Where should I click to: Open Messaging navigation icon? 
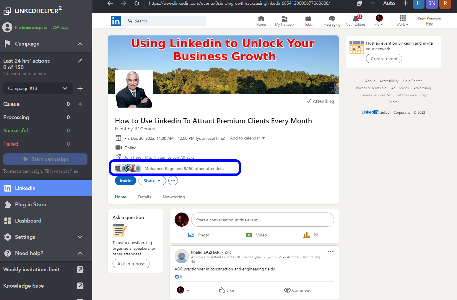[332, 21]
